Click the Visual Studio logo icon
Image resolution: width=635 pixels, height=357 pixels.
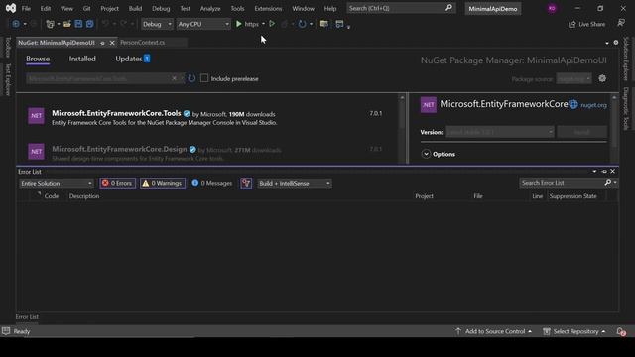11,8
